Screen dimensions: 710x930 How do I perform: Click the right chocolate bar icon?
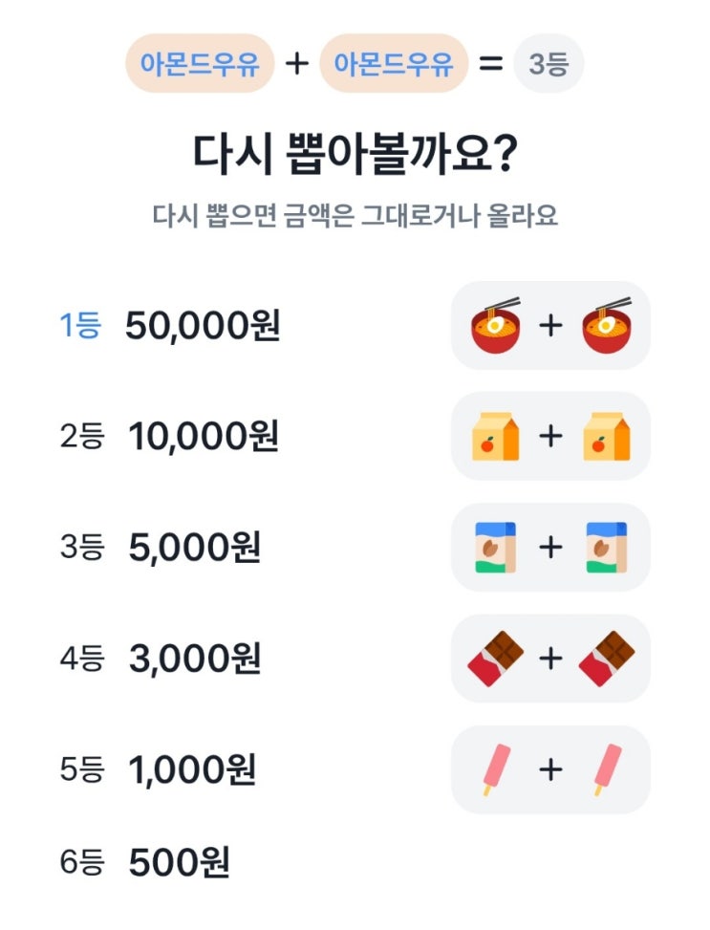607,659
